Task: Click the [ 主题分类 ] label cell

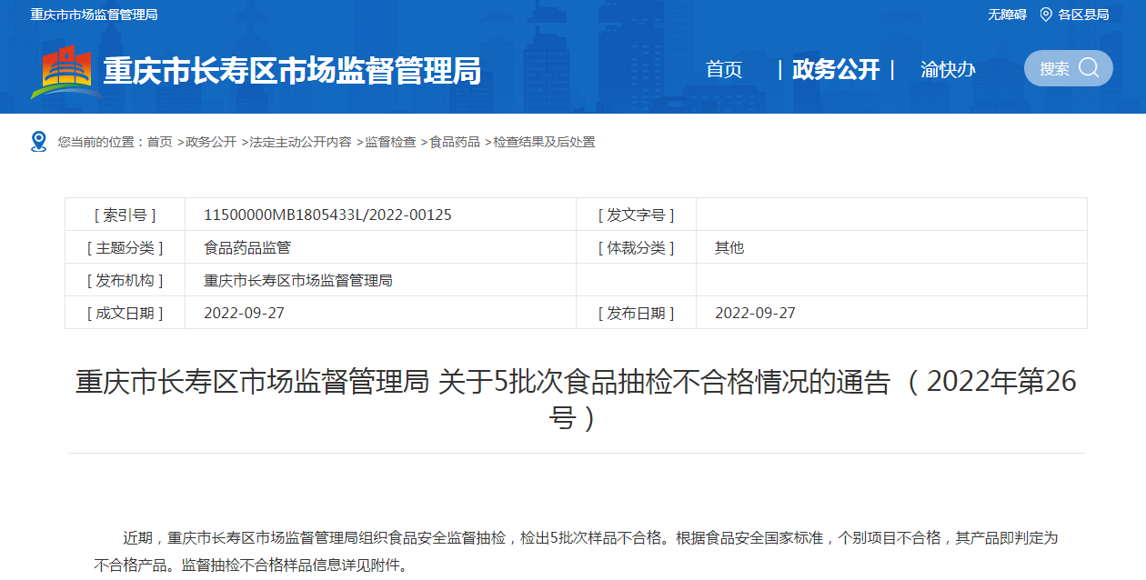Action: pos(126,247)
